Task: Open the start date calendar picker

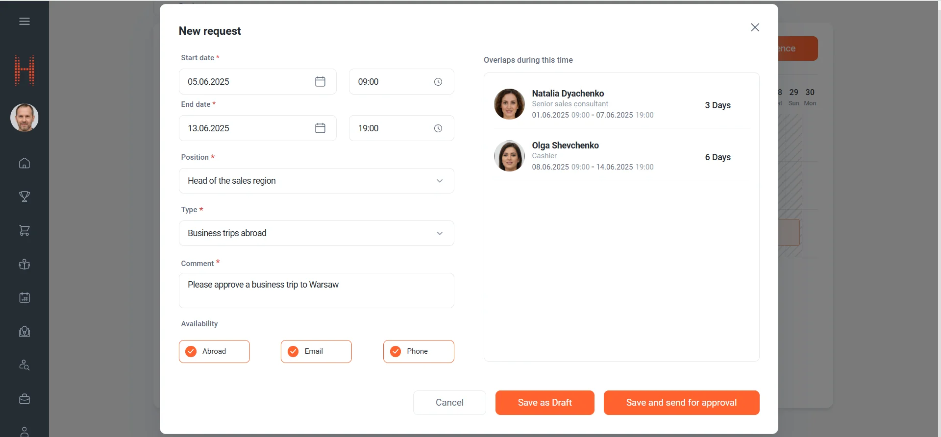Action: tap(320, 82)
